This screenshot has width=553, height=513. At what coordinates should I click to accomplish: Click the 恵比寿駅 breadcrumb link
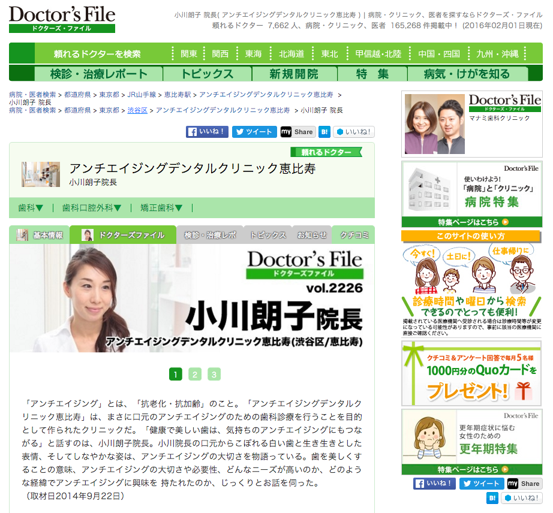click(178, 95)
